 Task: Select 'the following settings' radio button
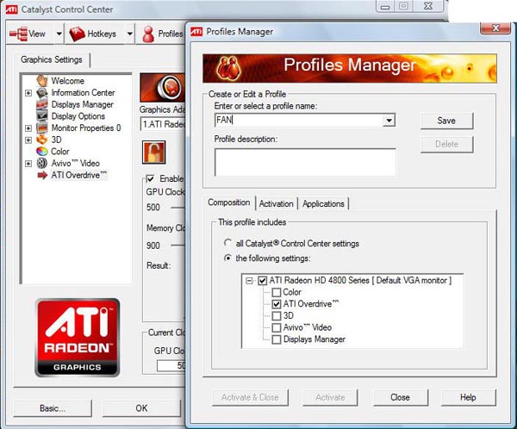tap(227, 258)
